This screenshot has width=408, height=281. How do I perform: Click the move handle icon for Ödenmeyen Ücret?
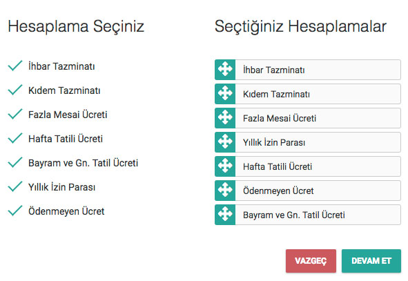pos(225,191)
